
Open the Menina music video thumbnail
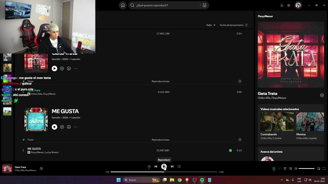(310, 122)
